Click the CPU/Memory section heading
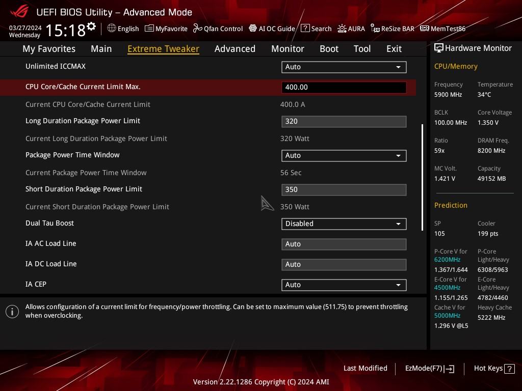522x391 pixels. (x=456, y=67)
